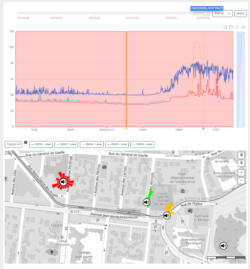Click the red noise sensor marker
Image resolution: width=250 pixels, height=269 pixels.
(63, 182)
